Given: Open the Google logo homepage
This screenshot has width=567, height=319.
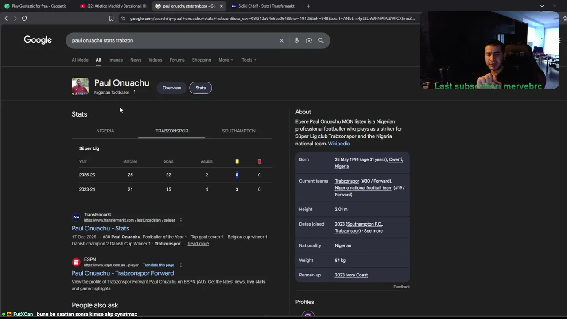Looking at the screenshot, I should click(x=38, y=40).
